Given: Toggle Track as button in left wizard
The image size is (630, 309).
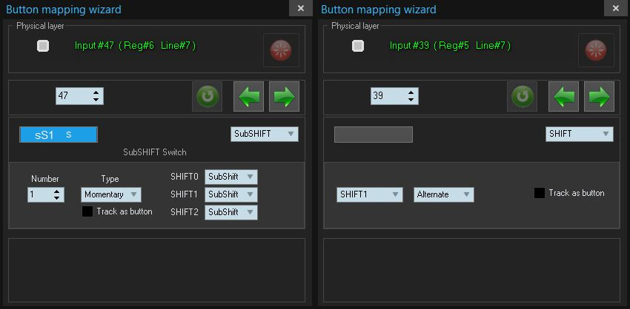Looking at the screenshot, I should [87, 211].
